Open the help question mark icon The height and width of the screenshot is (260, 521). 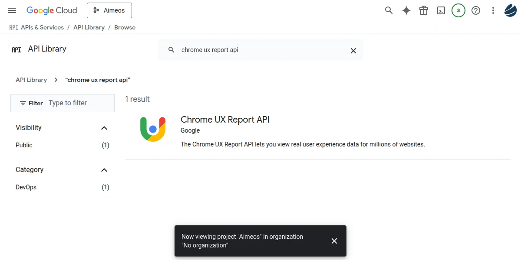[476, 10]
